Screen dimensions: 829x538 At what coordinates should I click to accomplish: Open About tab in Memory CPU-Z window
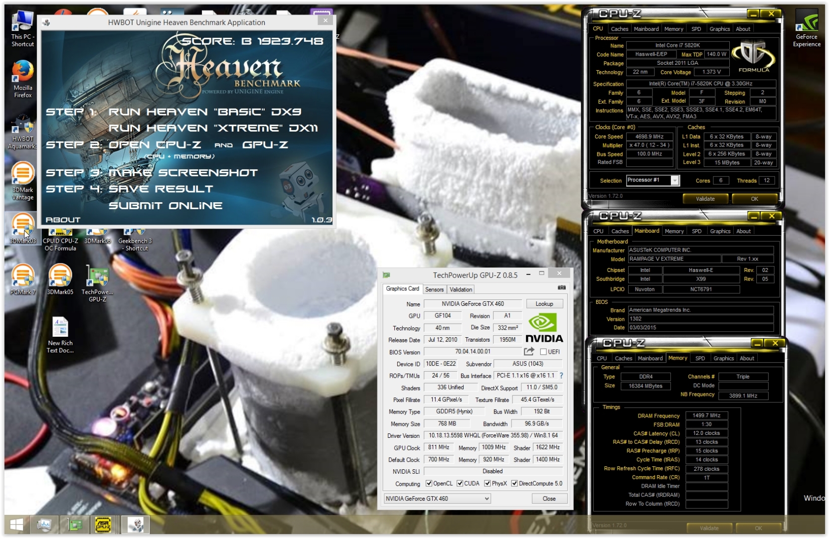(747, 358)
